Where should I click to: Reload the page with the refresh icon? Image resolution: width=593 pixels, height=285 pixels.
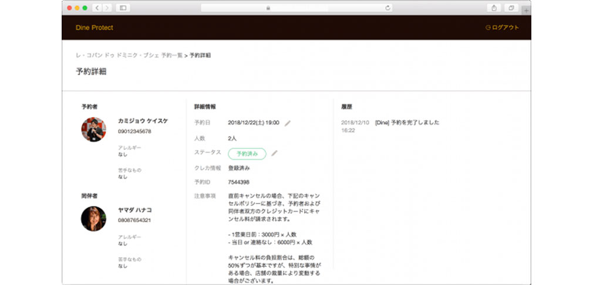[x=388, y=8]
